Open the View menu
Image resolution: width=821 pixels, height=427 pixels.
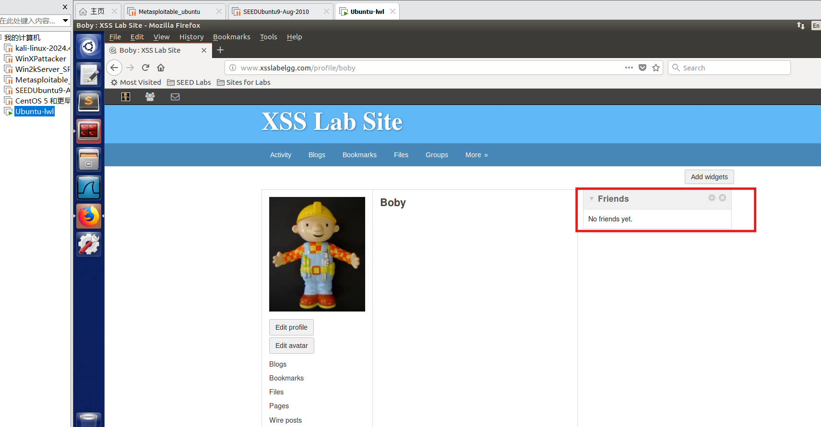click(x=161, y=37)
